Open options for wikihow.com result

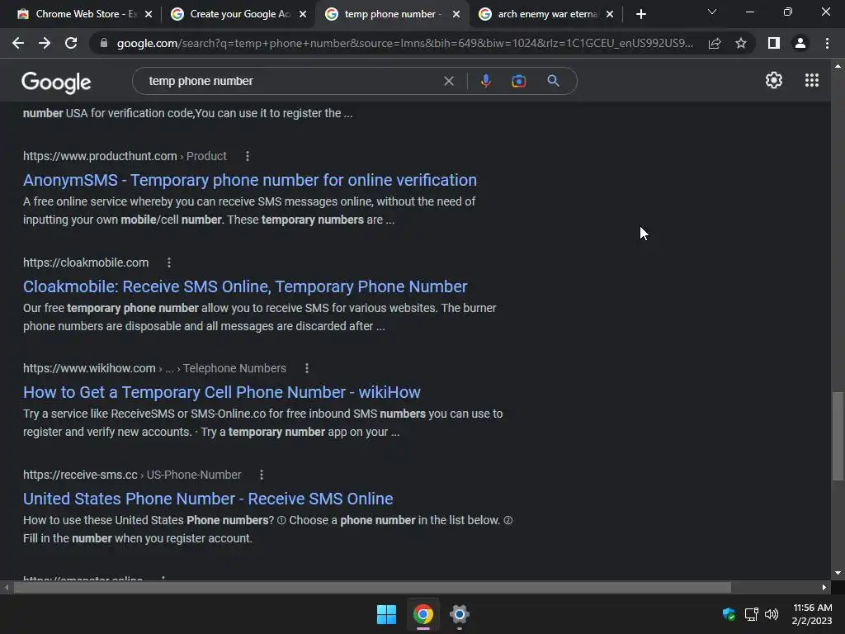click(x=307, y=368)
